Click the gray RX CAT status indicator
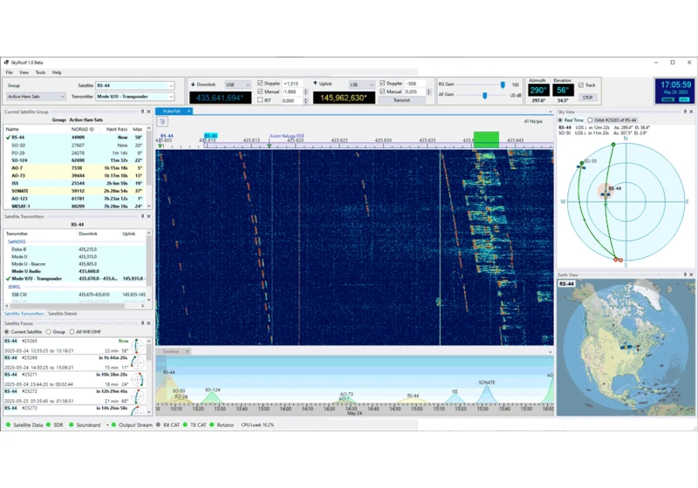The height and width of the screenshot is (488, 698). point(158,425)
